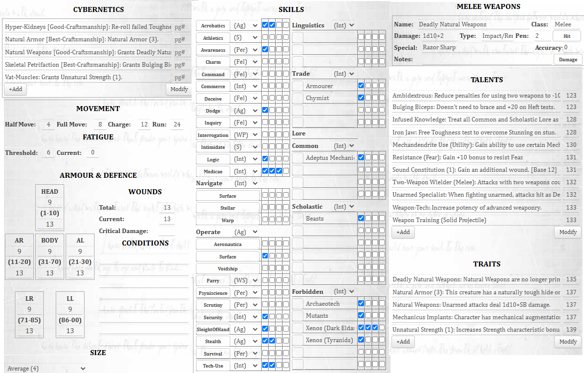Click the Stellar navigate button

pos(227,208)
